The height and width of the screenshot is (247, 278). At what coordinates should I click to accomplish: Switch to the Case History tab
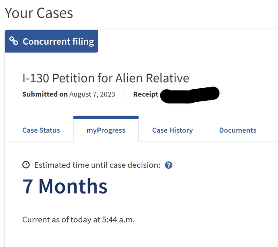point(172,130)
